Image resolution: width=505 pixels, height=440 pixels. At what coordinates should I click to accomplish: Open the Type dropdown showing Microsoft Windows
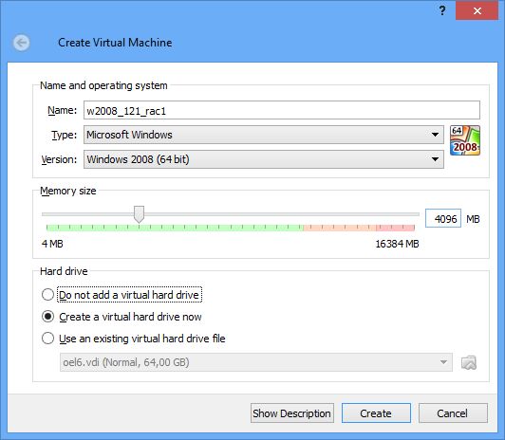tap(264, 135)
